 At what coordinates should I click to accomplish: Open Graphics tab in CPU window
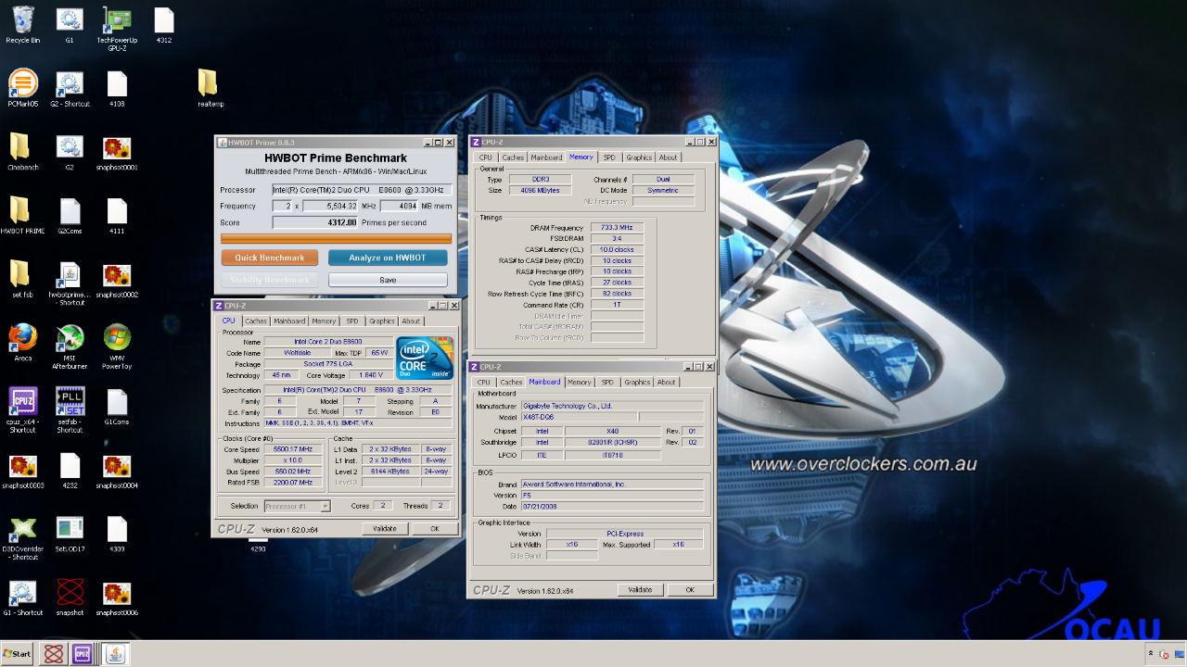[x=382, y=321]
